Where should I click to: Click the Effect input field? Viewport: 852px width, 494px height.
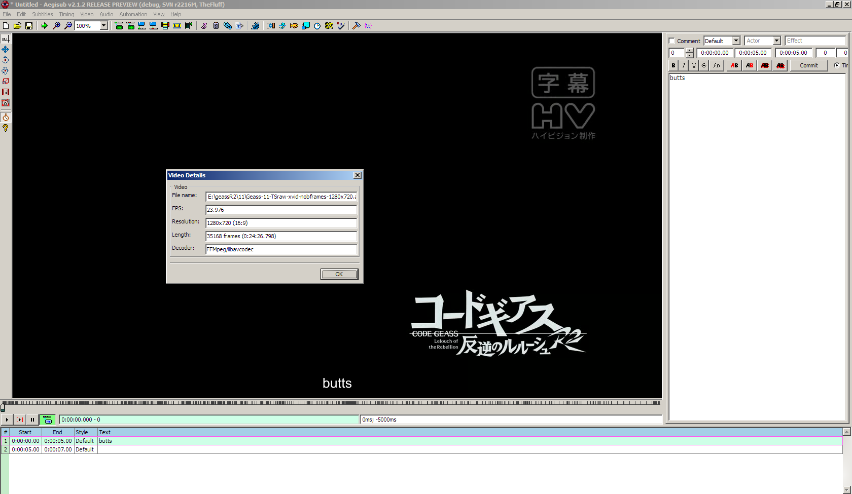815,41
